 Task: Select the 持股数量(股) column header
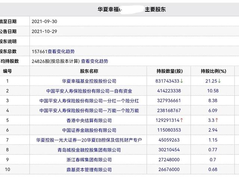pos(170,71)
